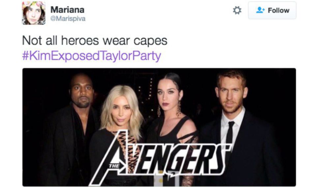This screenshot has height=187, width=323.
Task: Open the gear options menu
Action: [x=237, y=10]
